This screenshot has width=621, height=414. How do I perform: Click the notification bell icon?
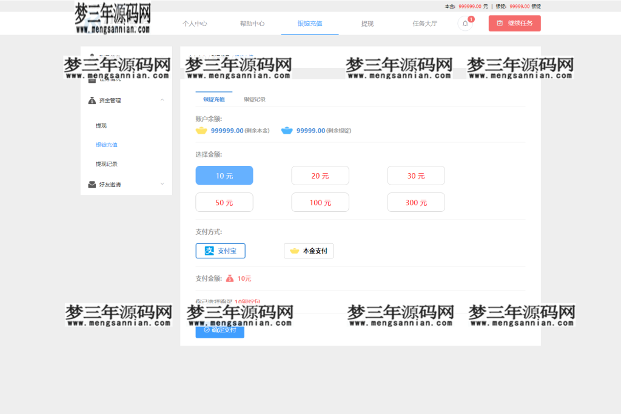(x=465, y=23)
